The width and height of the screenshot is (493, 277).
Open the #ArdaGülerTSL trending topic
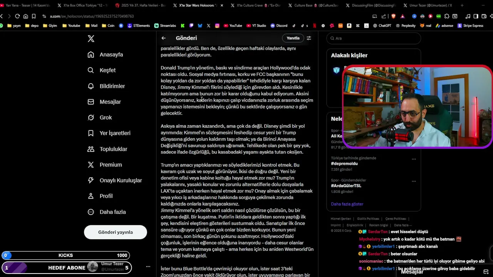tap(346, 186)
